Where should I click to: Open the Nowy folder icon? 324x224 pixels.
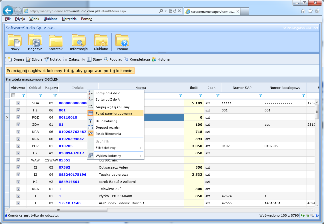(15, 42)
